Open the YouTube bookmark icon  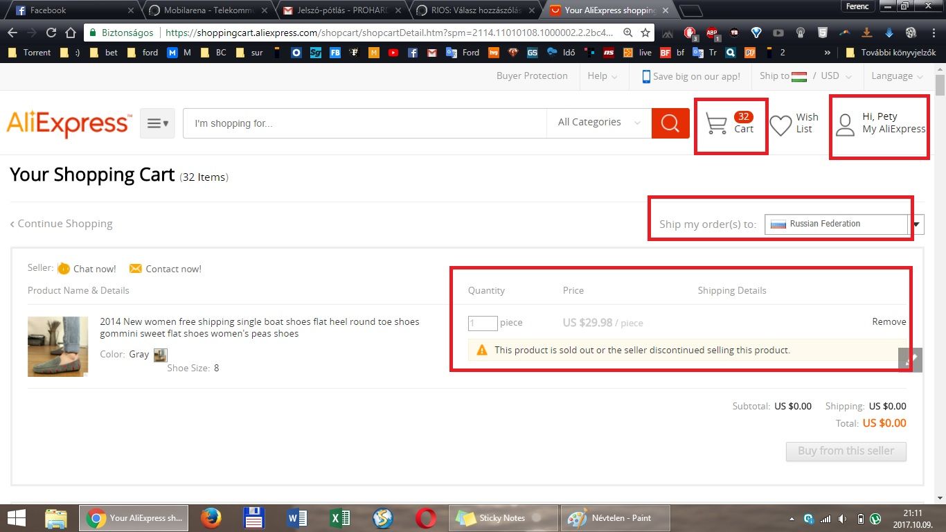393,53
